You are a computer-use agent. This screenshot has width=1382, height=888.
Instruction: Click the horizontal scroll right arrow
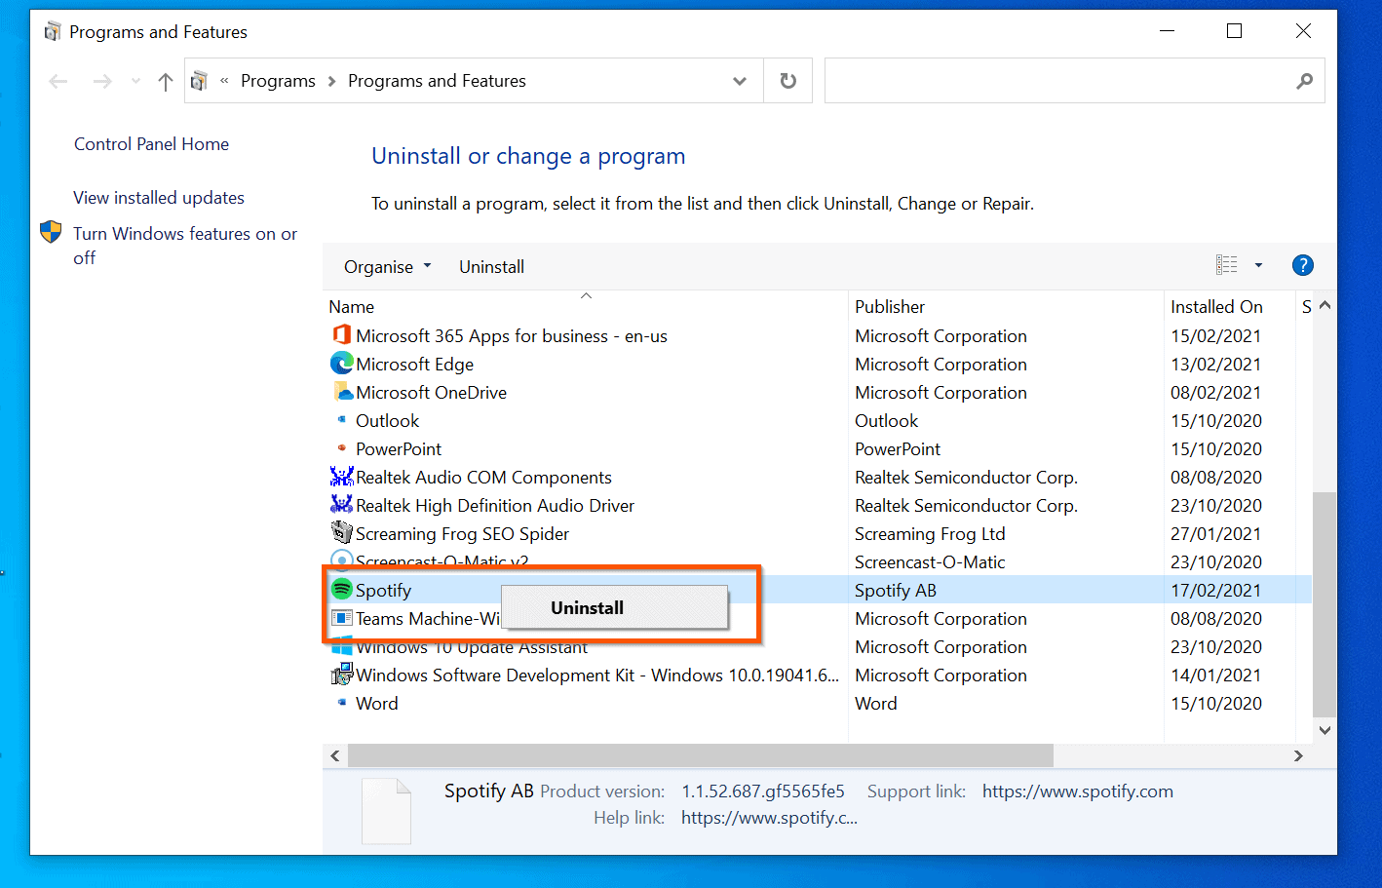pos(1298,755)
